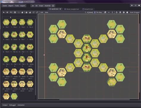Select the plain grass tile in palette's last row
141x108 pixels.
[x=14, y=96]
